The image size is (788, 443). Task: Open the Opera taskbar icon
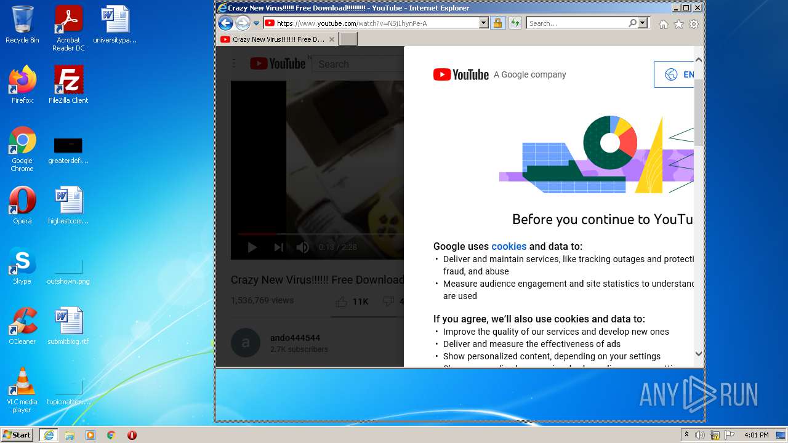coord(132,435)
